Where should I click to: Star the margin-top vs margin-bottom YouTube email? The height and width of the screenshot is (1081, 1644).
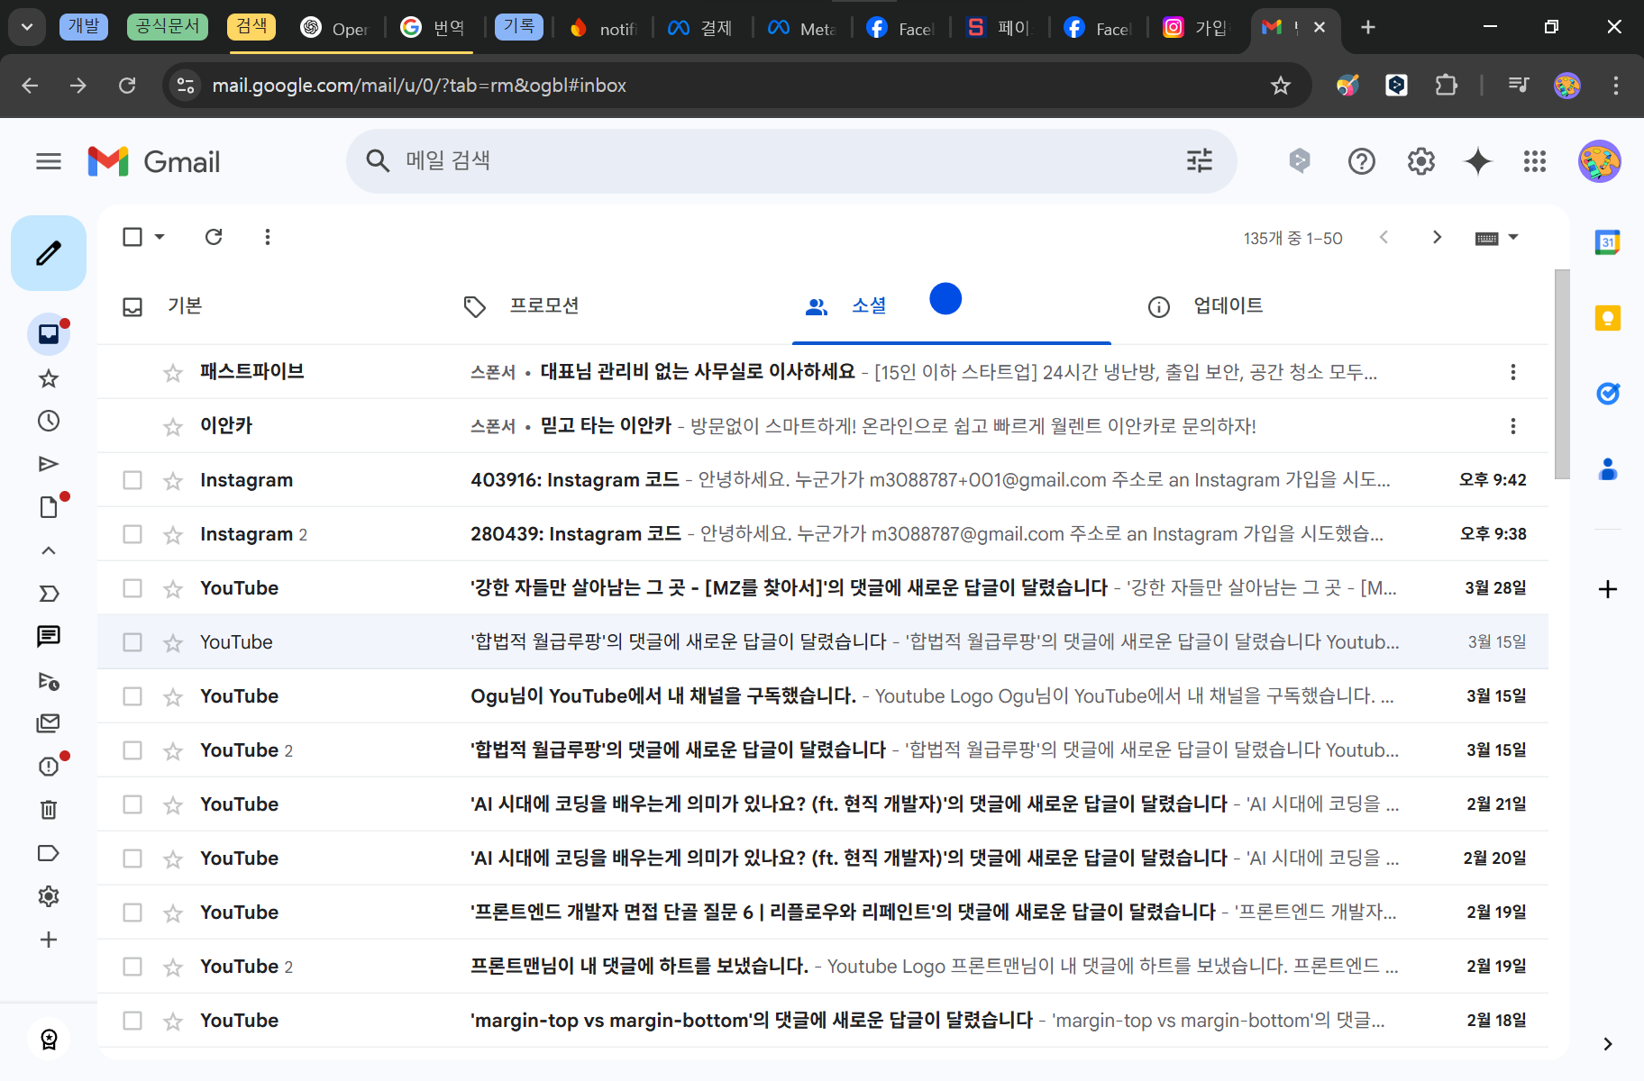click(173, 1021)
